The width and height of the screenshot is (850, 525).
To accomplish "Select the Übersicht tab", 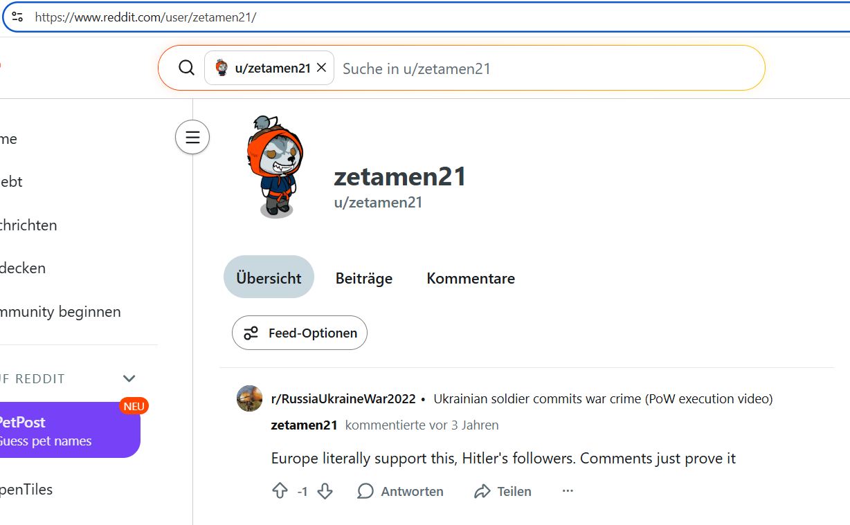I will tap(269, 277).
